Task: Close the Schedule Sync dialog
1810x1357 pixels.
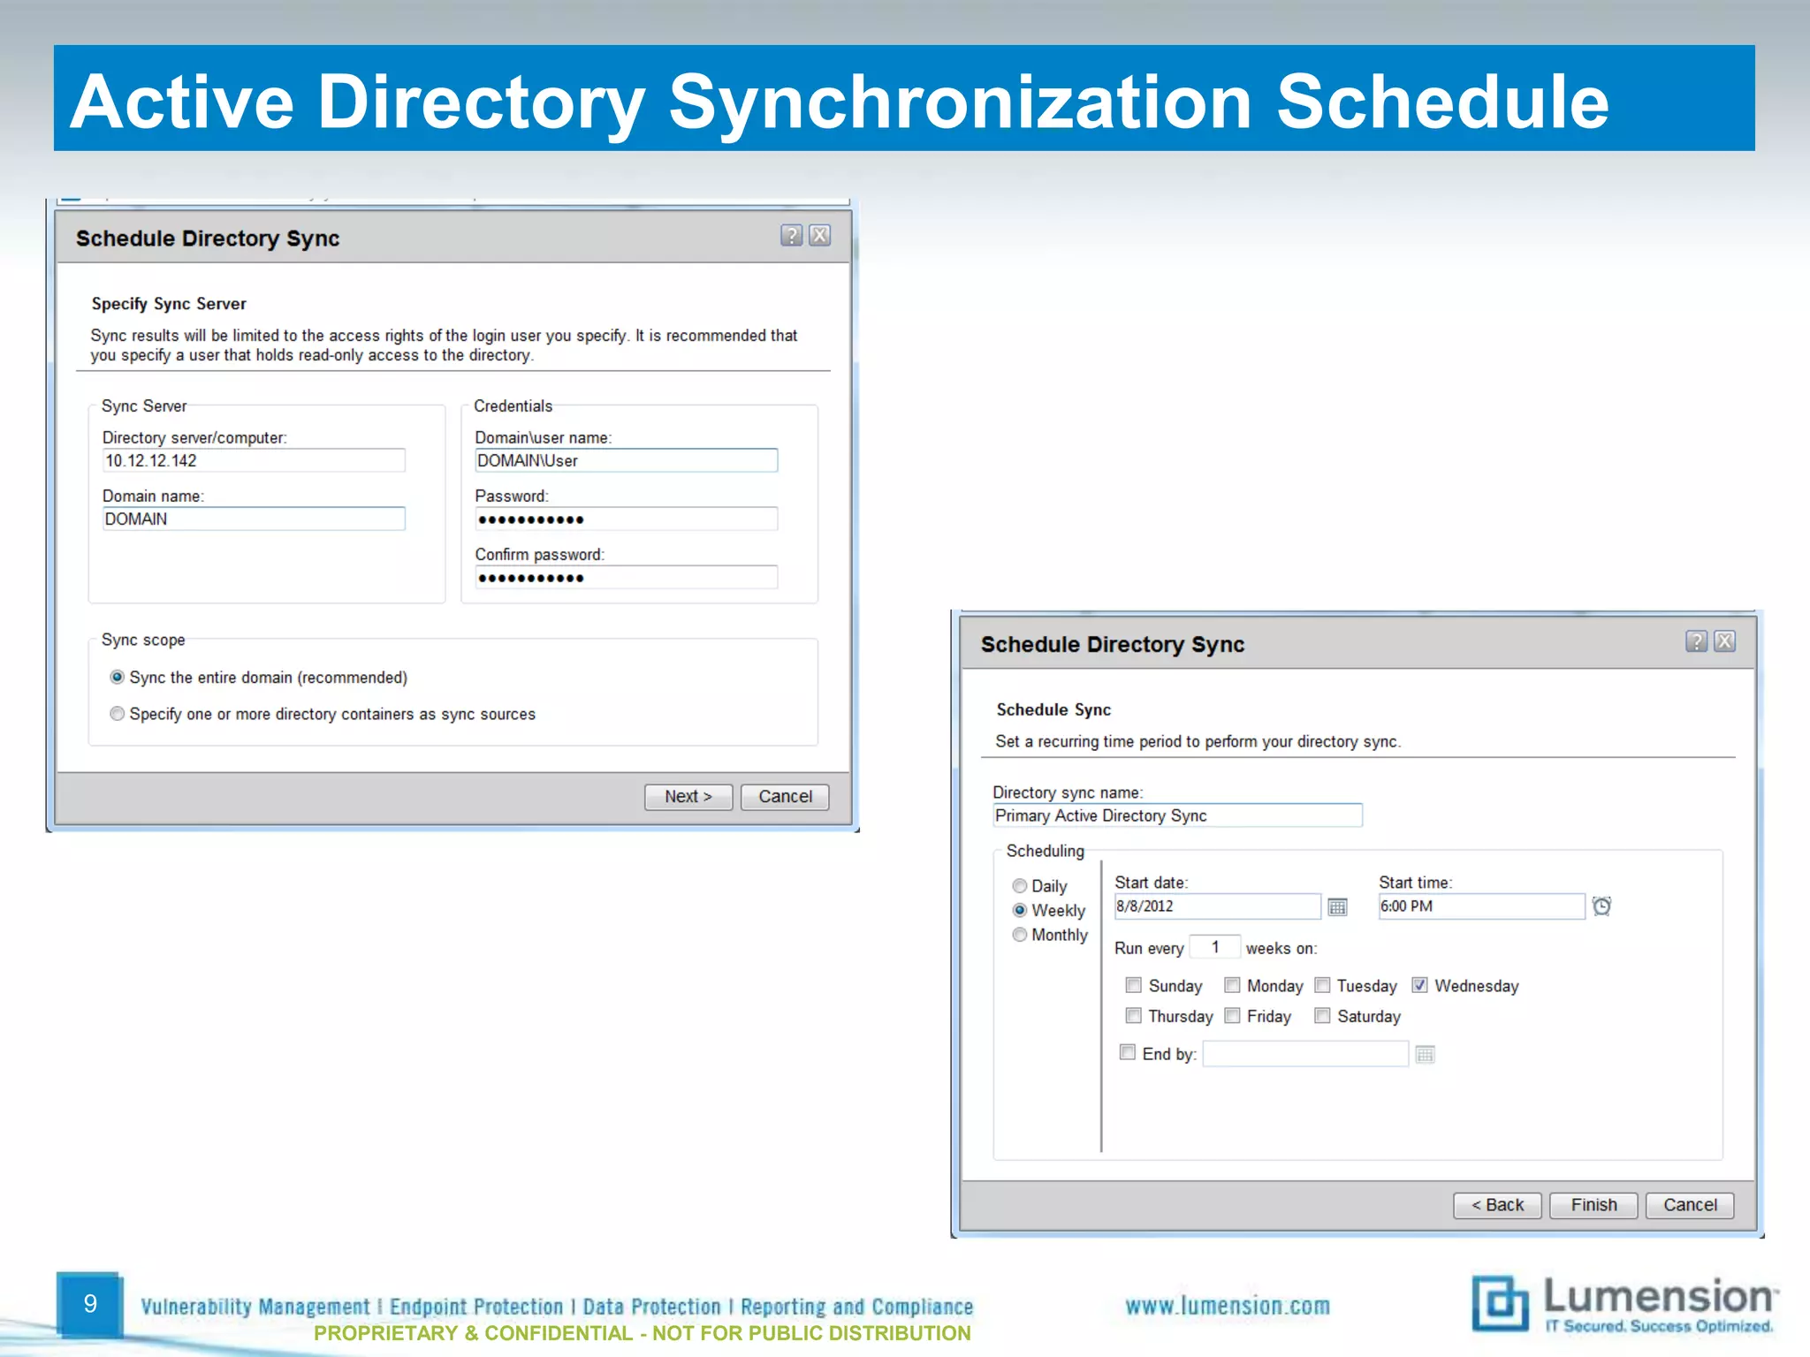Action: tap(1725, 641)
